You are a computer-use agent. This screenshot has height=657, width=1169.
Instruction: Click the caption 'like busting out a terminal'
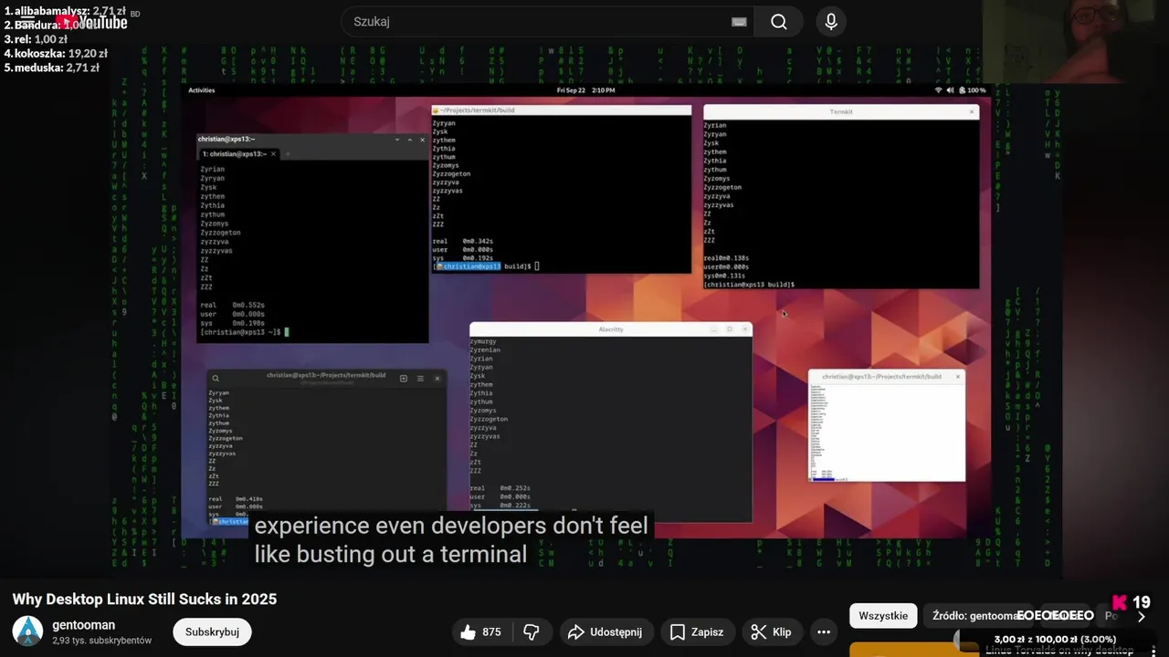(391, 554)
